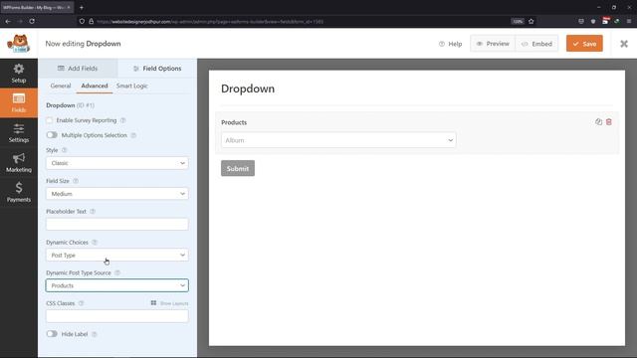Click the Embed button

(536, 44)
